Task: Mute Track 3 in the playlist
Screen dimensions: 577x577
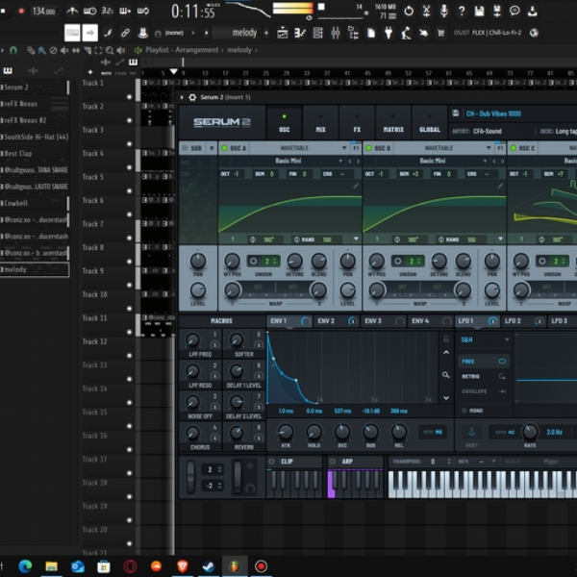Action: click(129, 144)
